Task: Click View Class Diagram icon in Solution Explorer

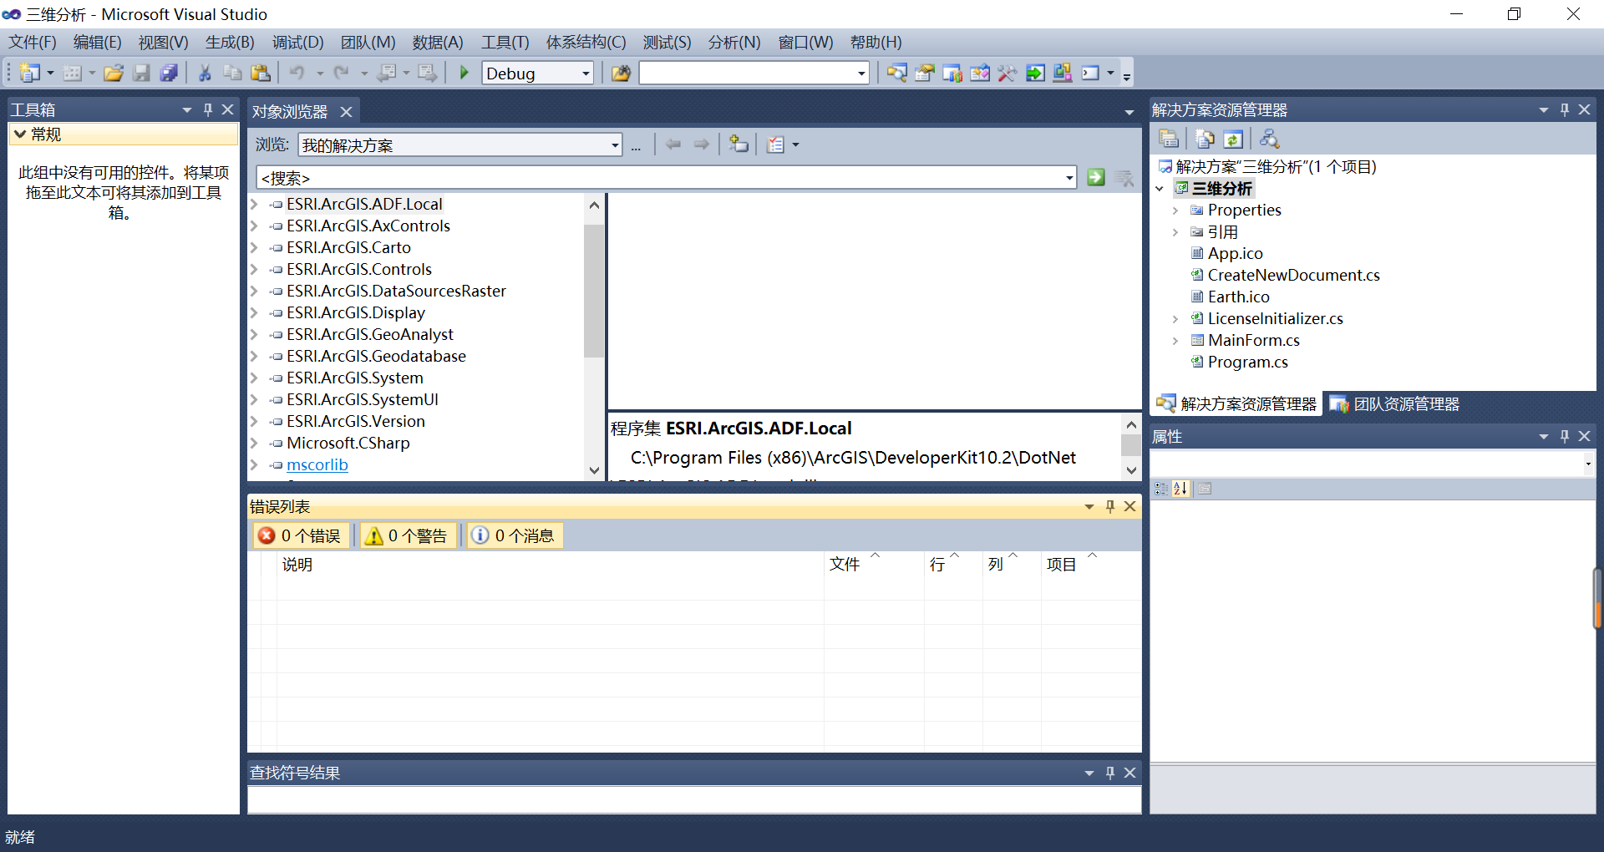Action: [x=1269, y=139]
